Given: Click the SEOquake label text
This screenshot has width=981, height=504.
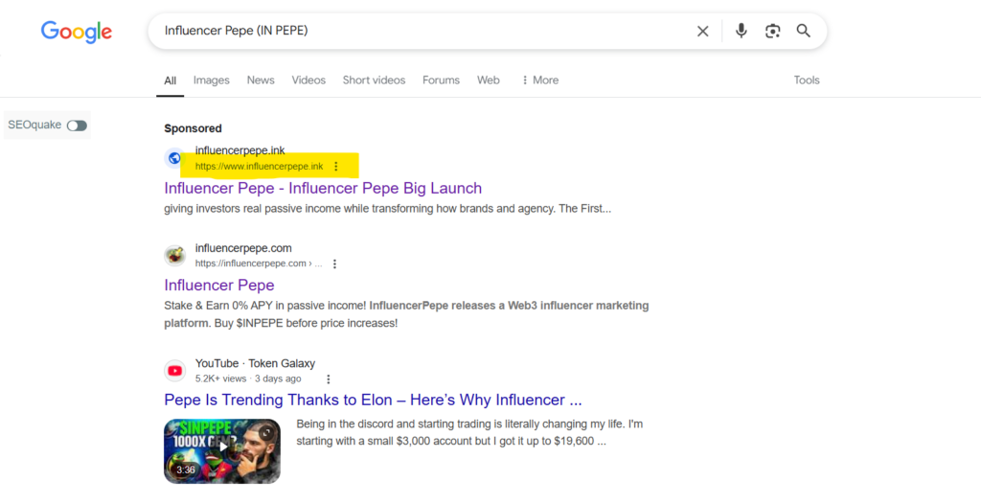Looking at the screenshot, I should [34, 126].
